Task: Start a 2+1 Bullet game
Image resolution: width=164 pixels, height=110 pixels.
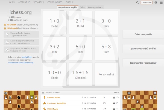Action: 81,23
